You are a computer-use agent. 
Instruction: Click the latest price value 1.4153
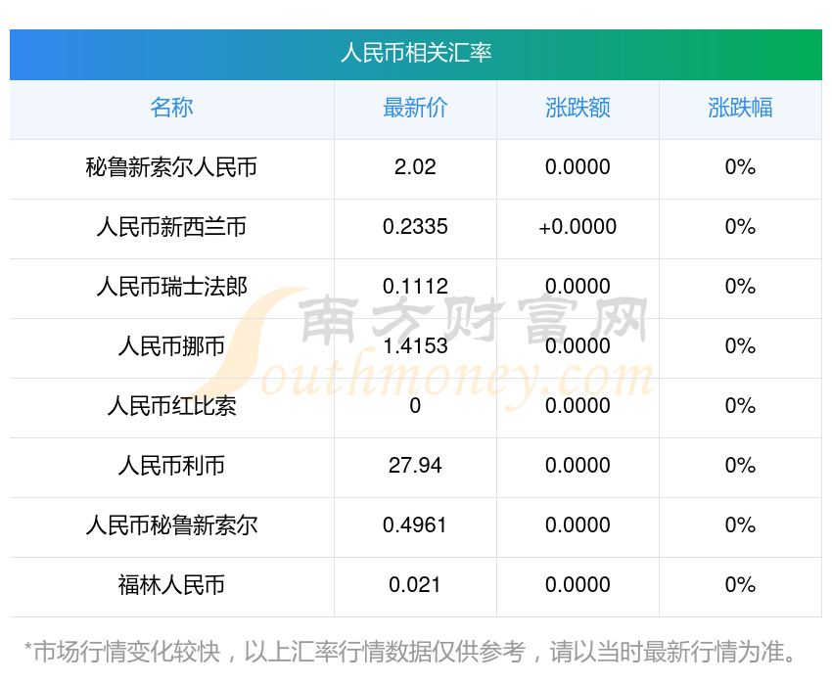click(x=415, y=346)
